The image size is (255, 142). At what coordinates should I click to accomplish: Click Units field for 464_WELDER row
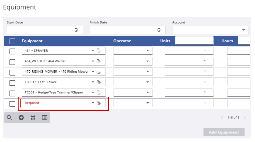pos(189,61)
